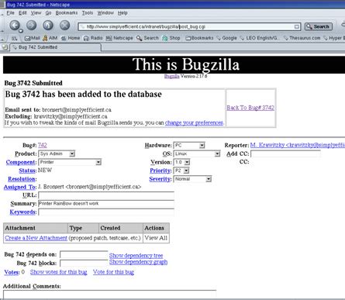Expand the Component dropdown showing Printer
This screenshot has width=345, height=300.
70,162
